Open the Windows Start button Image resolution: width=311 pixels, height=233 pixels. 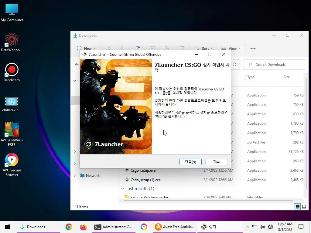[x=7, y=227]
